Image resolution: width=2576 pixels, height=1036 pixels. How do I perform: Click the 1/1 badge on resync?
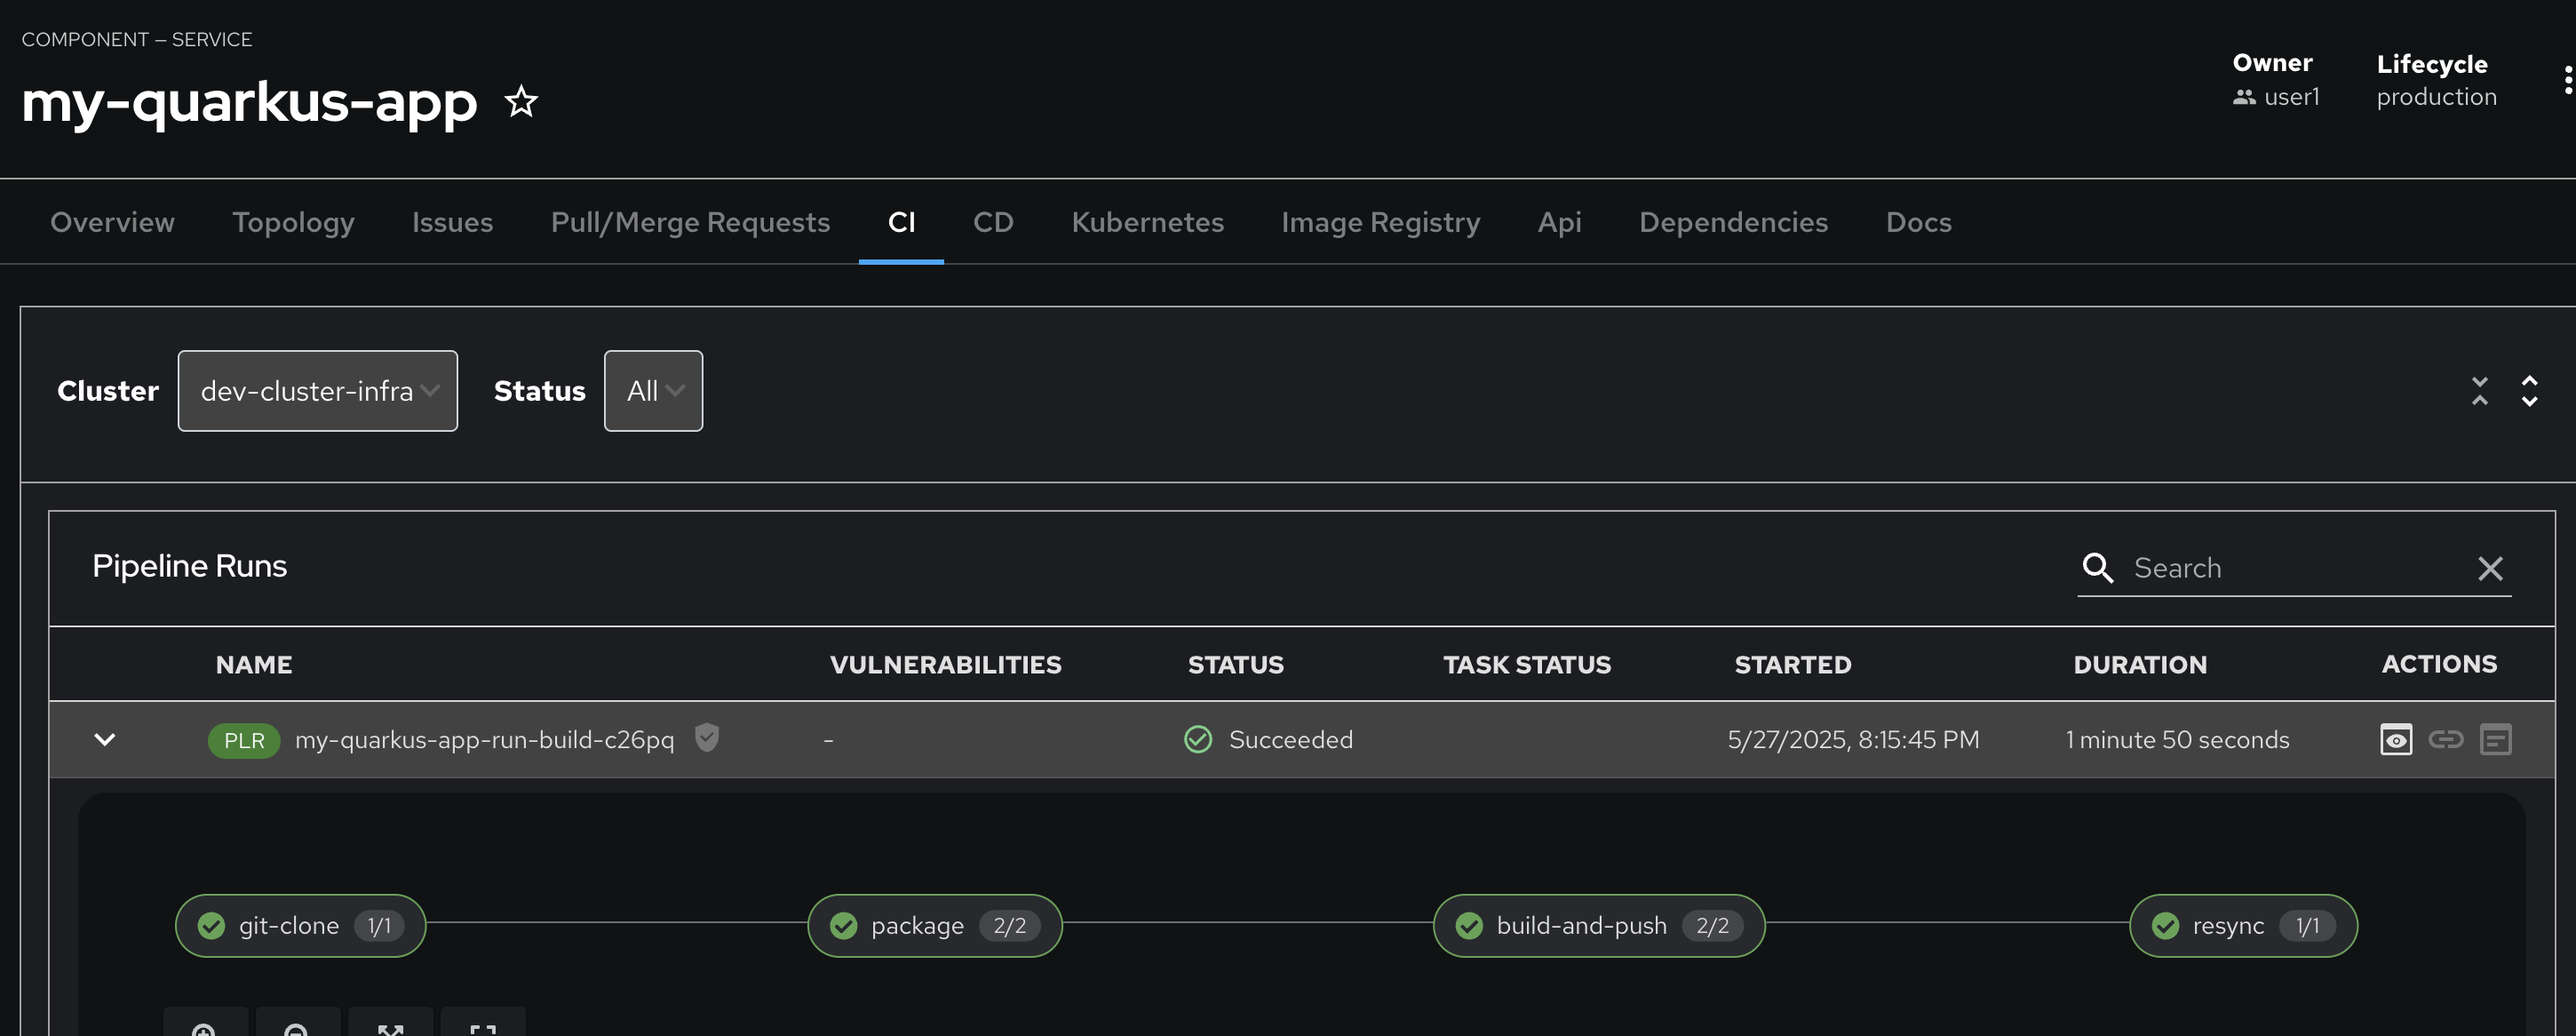click(2307, 926)
